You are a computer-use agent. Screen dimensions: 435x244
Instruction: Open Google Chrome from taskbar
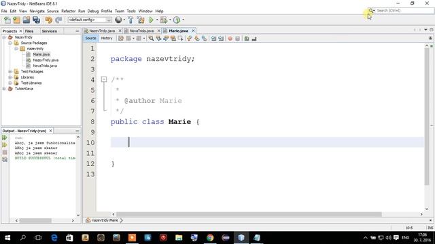(x=210, y=237)
